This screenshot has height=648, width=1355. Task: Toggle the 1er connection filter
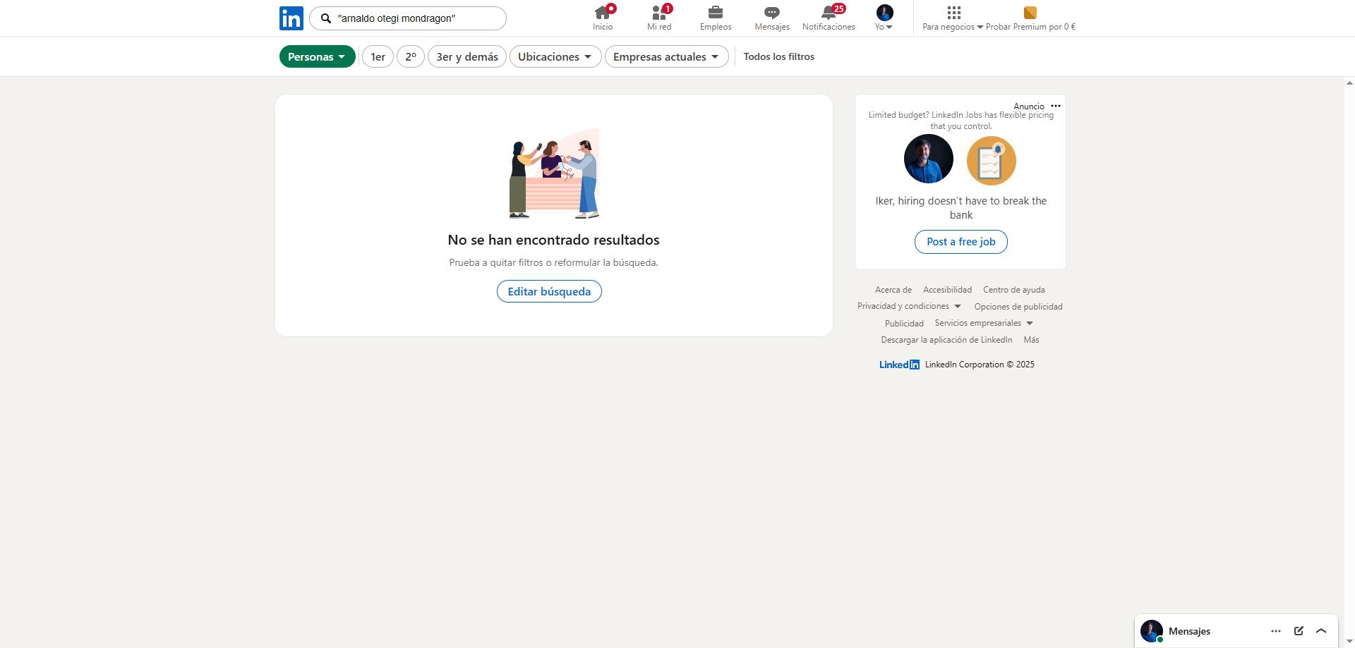pyautogui.click(x=378, y=56)
